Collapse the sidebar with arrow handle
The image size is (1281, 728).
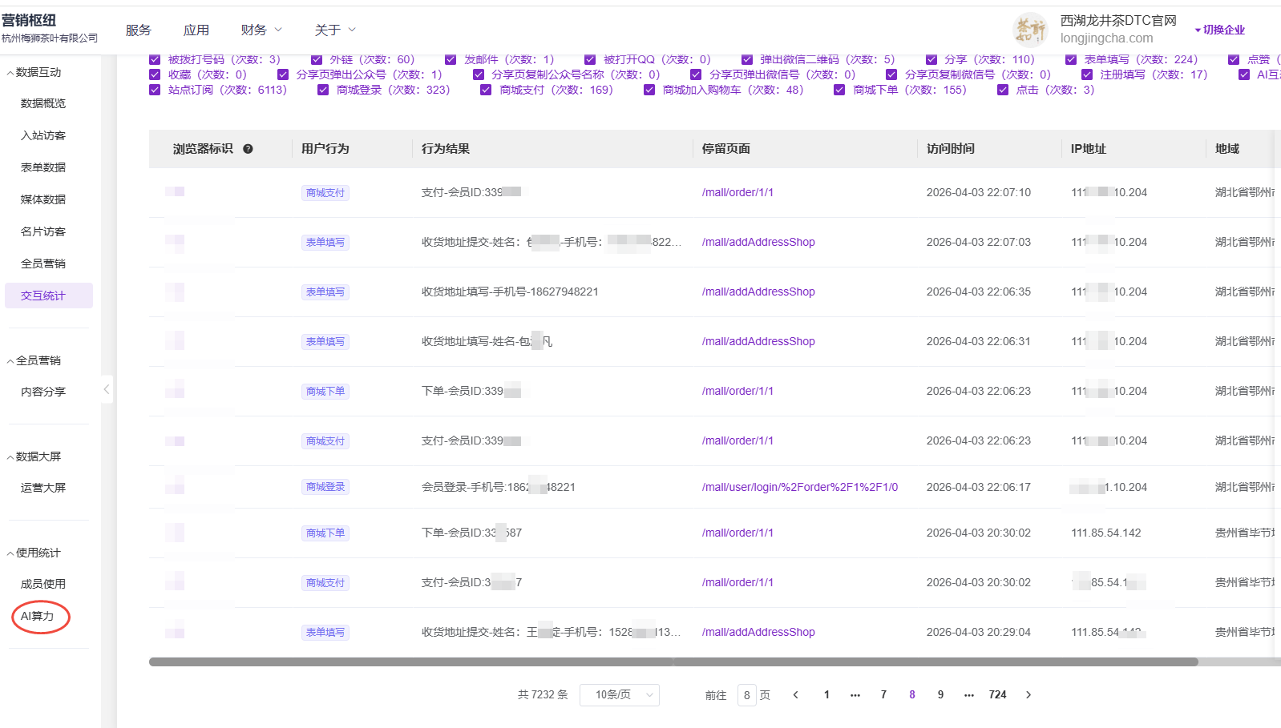(x=107, y=390)
